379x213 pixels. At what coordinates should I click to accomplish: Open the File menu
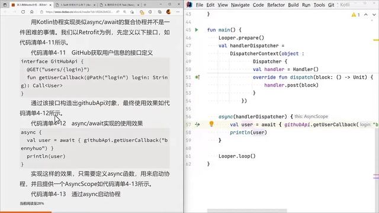[200, 5]
